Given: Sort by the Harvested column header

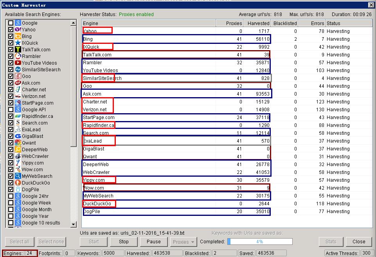Looking at the screenshot, I should [x=257, y=23].
